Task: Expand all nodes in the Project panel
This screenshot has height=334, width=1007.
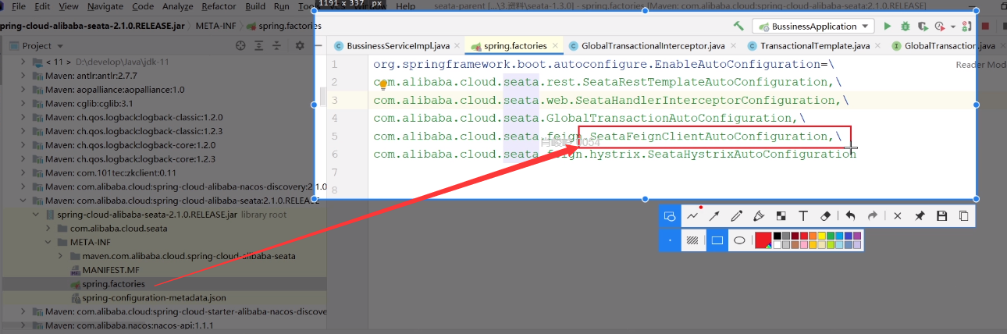Action: point(258,46)
